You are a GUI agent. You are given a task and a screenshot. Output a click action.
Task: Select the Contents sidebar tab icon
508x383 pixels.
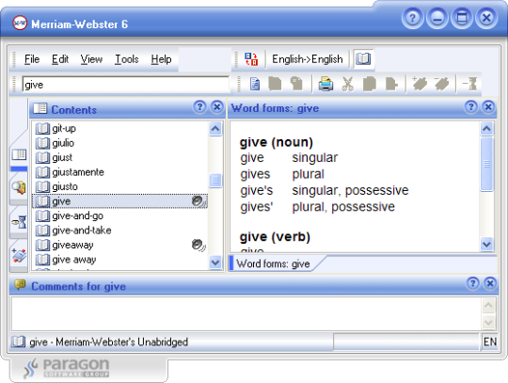click(19, 155)
